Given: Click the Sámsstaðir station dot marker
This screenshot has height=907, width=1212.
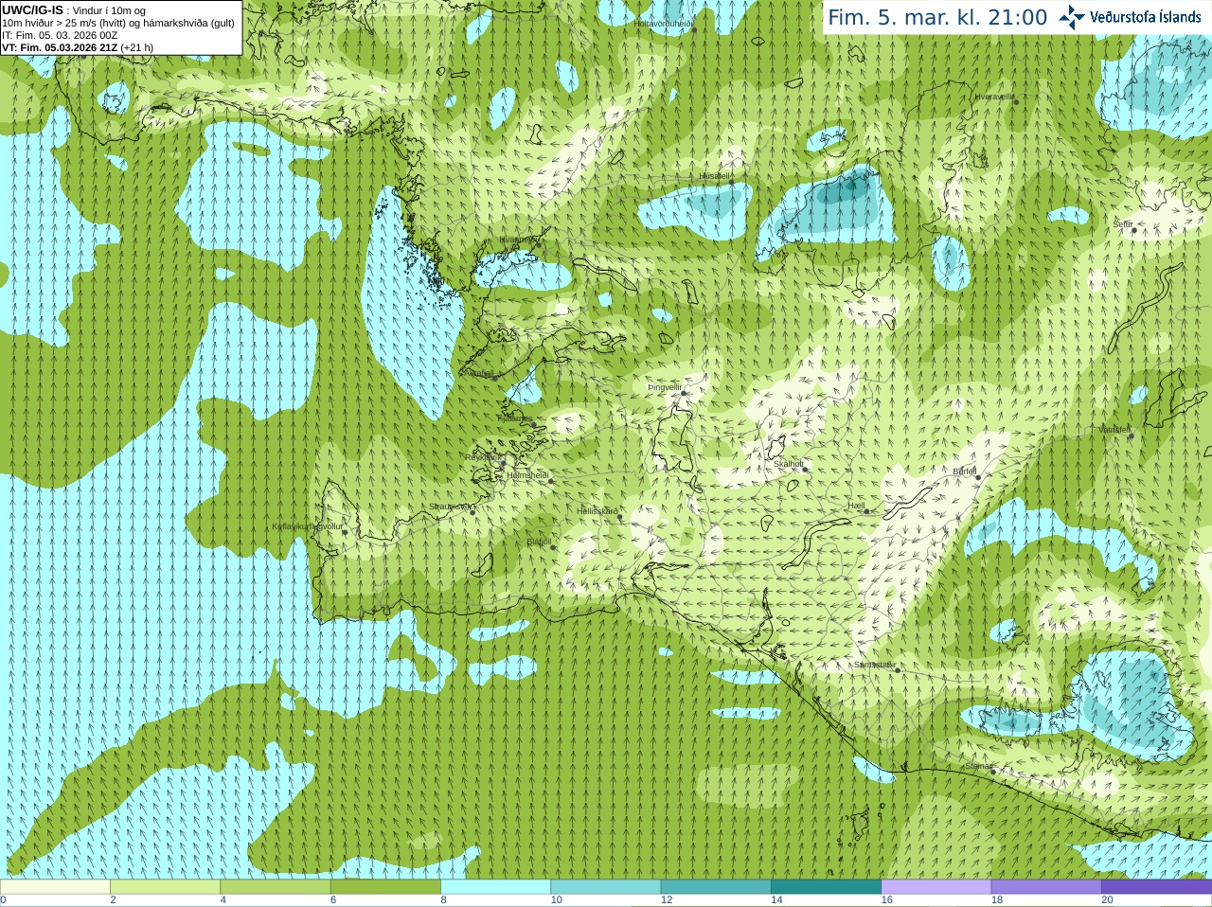Looking at the screenshot, I should (896, 669).
